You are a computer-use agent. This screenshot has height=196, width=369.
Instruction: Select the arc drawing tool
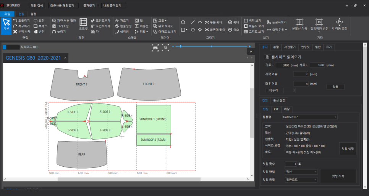pyautogui.click(x=200, y=22)
